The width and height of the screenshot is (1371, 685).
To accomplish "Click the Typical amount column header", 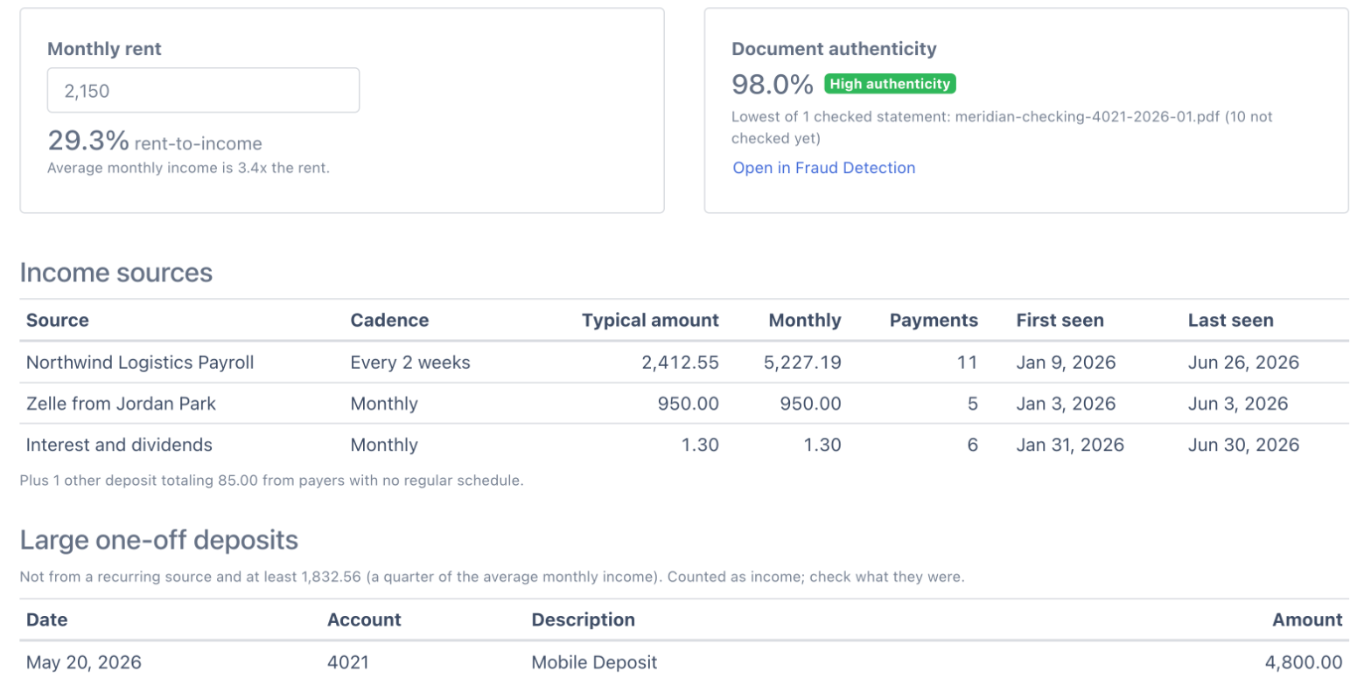I will click(650, 321).
